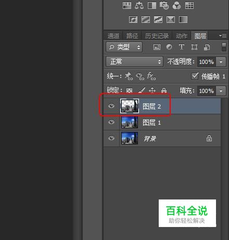This screenshot has height=240, width=229.
Task: Click the 填充 100% value field
Action: click(x=207, y=91)
